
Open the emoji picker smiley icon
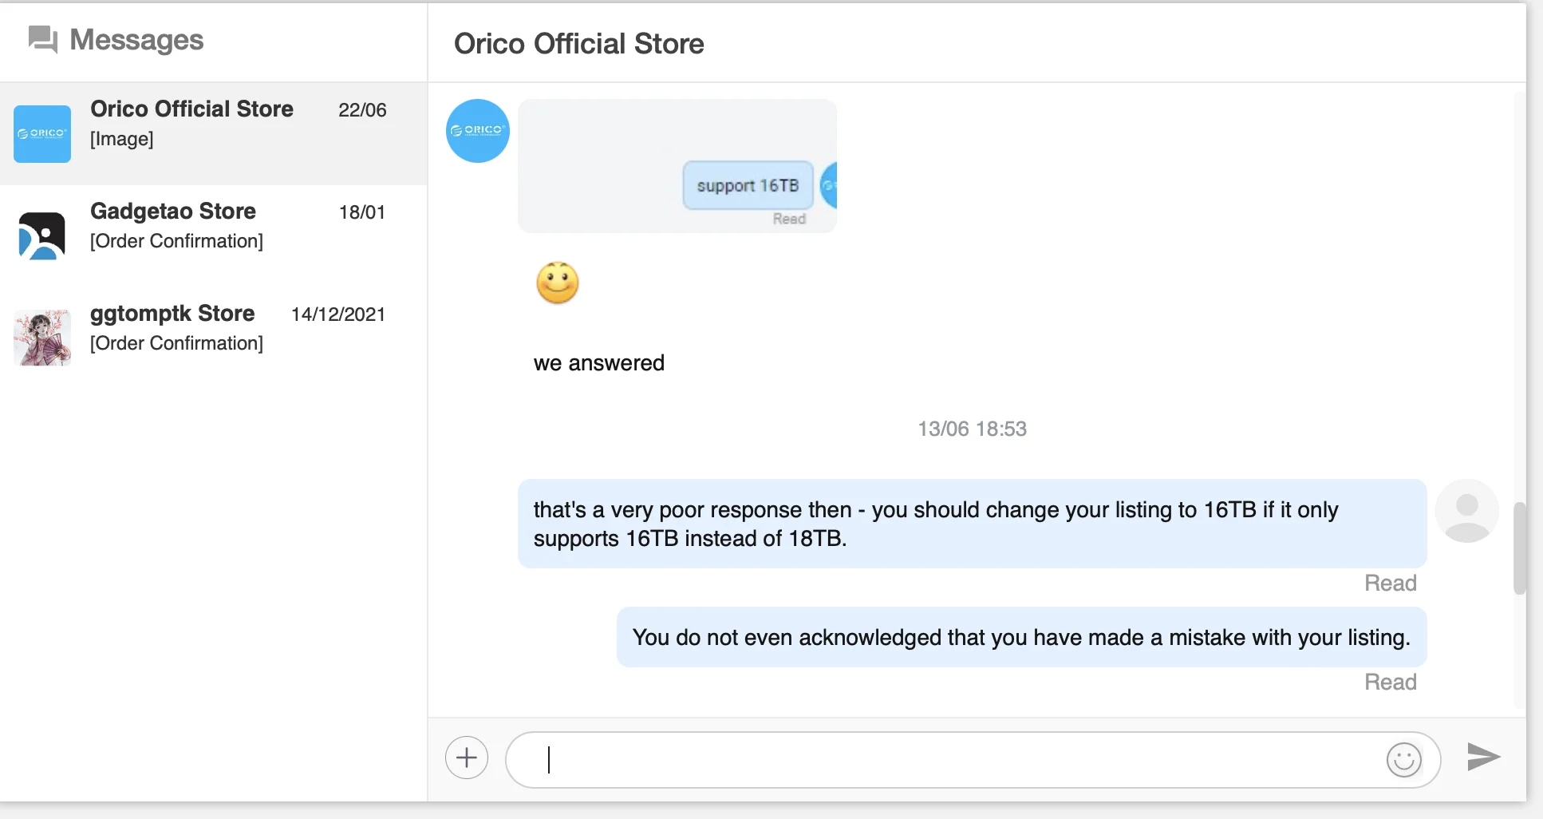click(1404, 759)
